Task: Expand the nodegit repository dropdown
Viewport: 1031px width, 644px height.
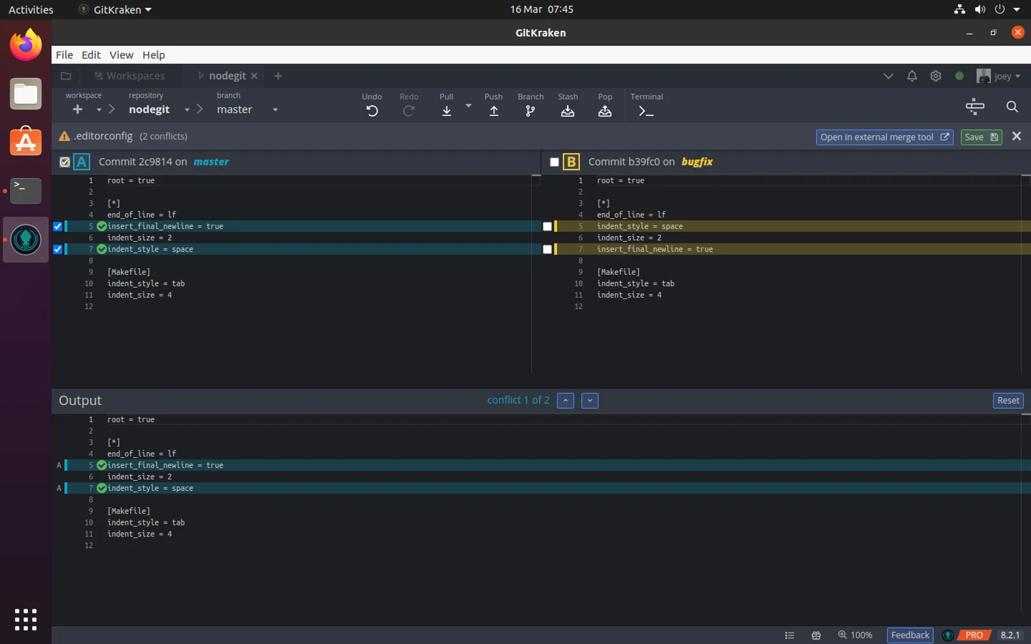Action: [187, 110]
